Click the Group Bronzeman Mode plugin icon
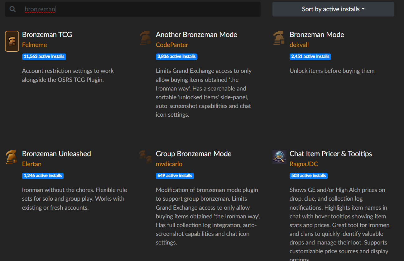The image size is (404, 261). tap(145, 156)
